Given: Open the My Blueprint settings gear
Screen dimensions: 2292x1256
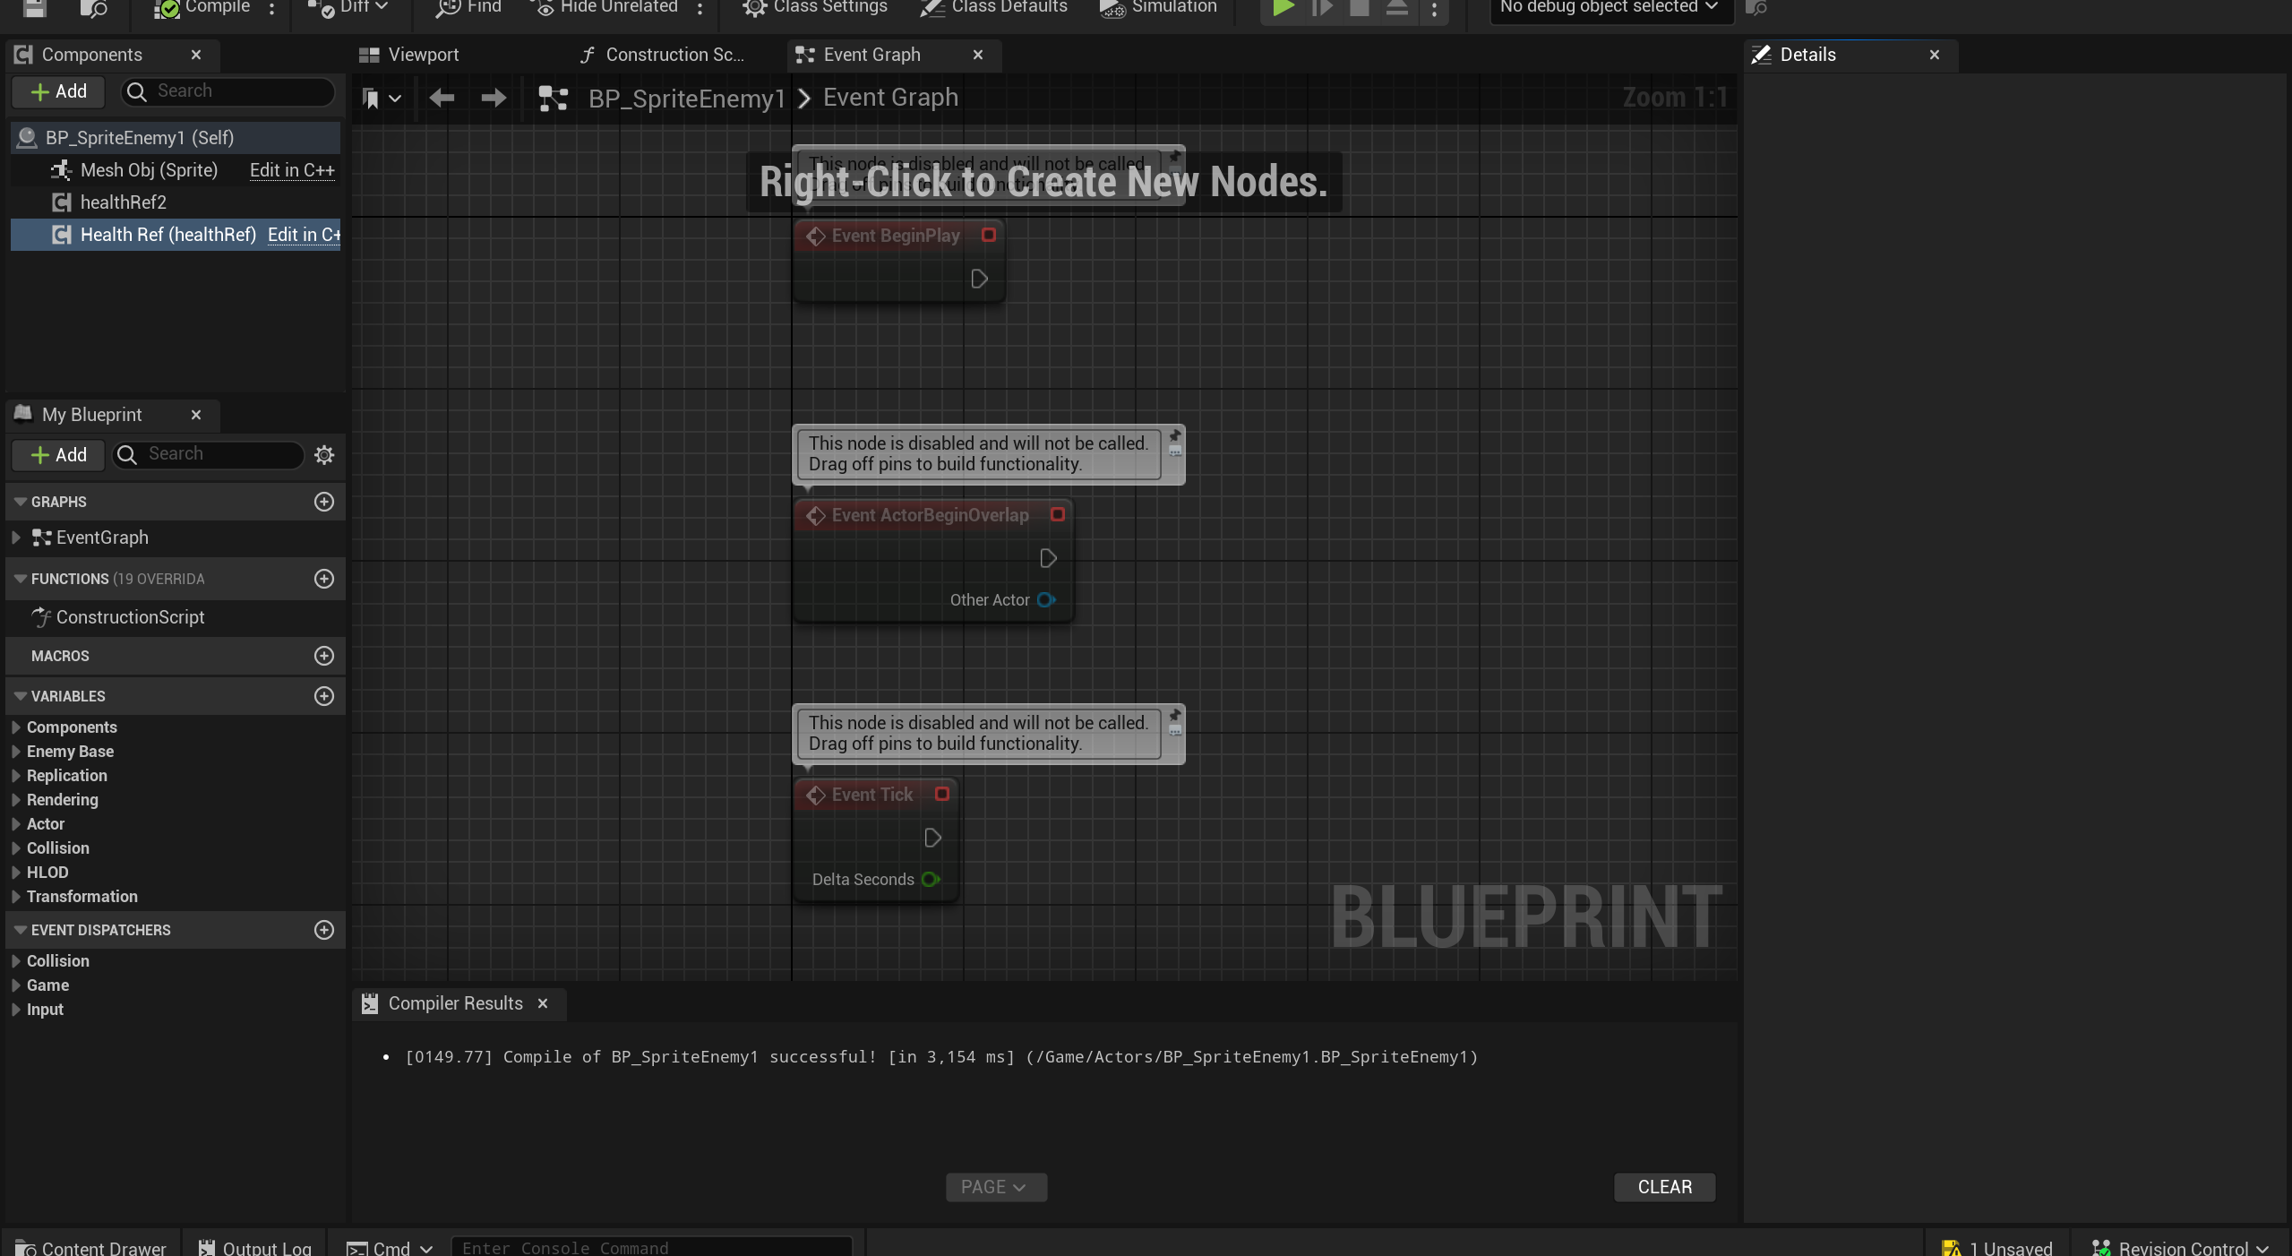Looking at the screenshot, I should (324, 455).
